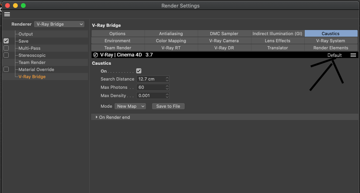Screen dimensions: 360x193
Task: Switch to the V-Ray System tab
Action: [x=331, y=41]
